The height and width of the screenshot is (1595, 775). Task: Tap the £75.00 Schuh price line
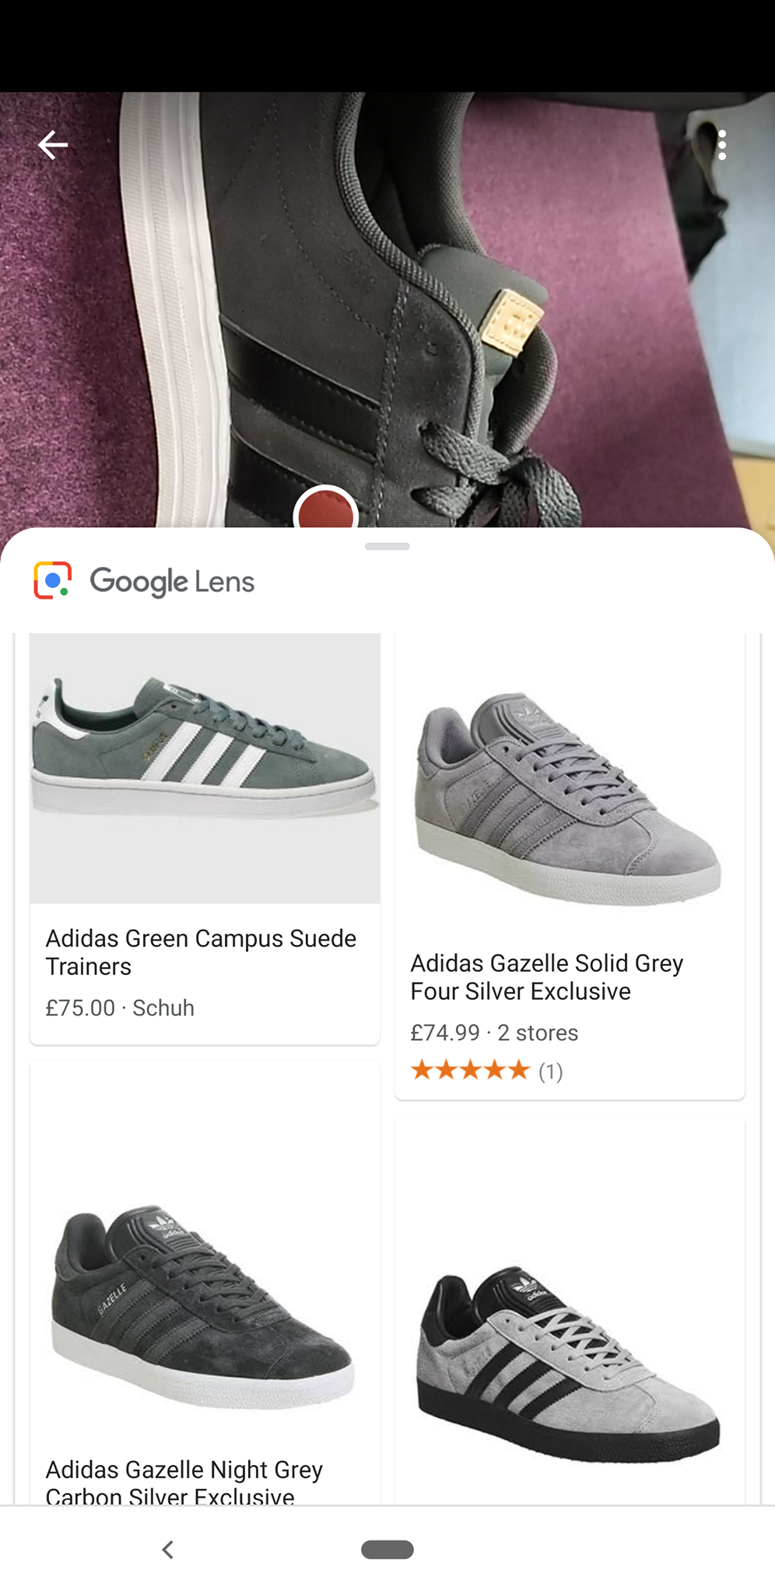click(x=120, y=1008)
